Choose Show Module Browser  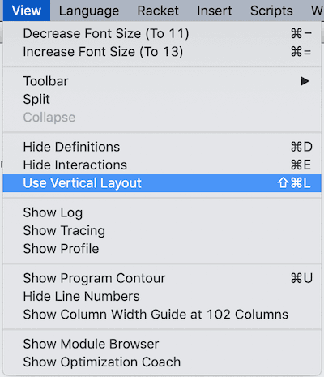pos(162,344)
